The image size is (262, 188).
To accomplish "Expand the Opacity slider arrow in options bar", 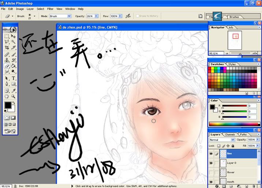I will pos(97,16).
